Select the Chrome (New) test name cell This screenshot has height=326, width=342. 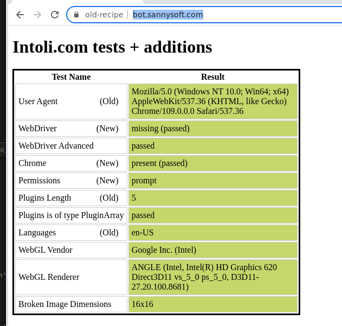[71, 163]
